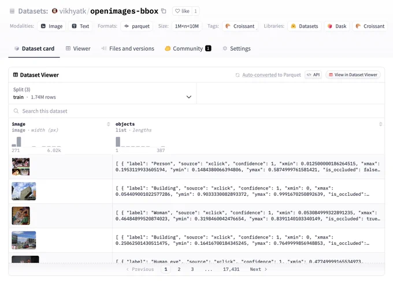393x284 pixels.
Task: Open the Community tab
Action: point(188,48)
